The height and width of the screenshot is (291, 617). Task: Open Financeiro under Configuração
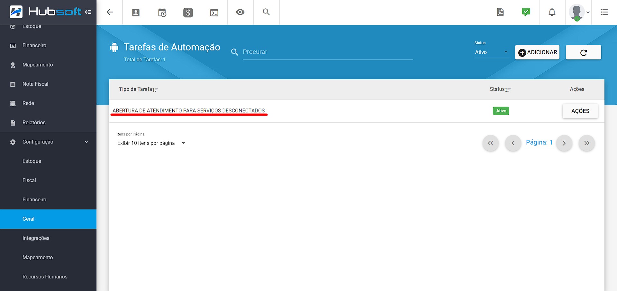point(48,200)
